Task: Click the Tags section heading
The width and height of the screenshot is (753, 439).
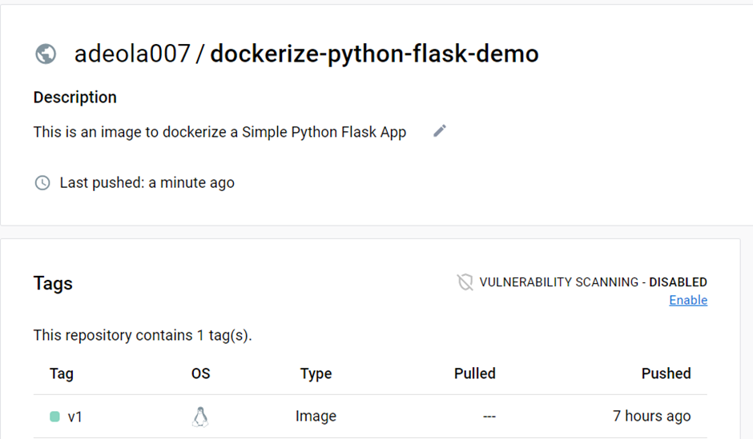Action: (53, 283)
